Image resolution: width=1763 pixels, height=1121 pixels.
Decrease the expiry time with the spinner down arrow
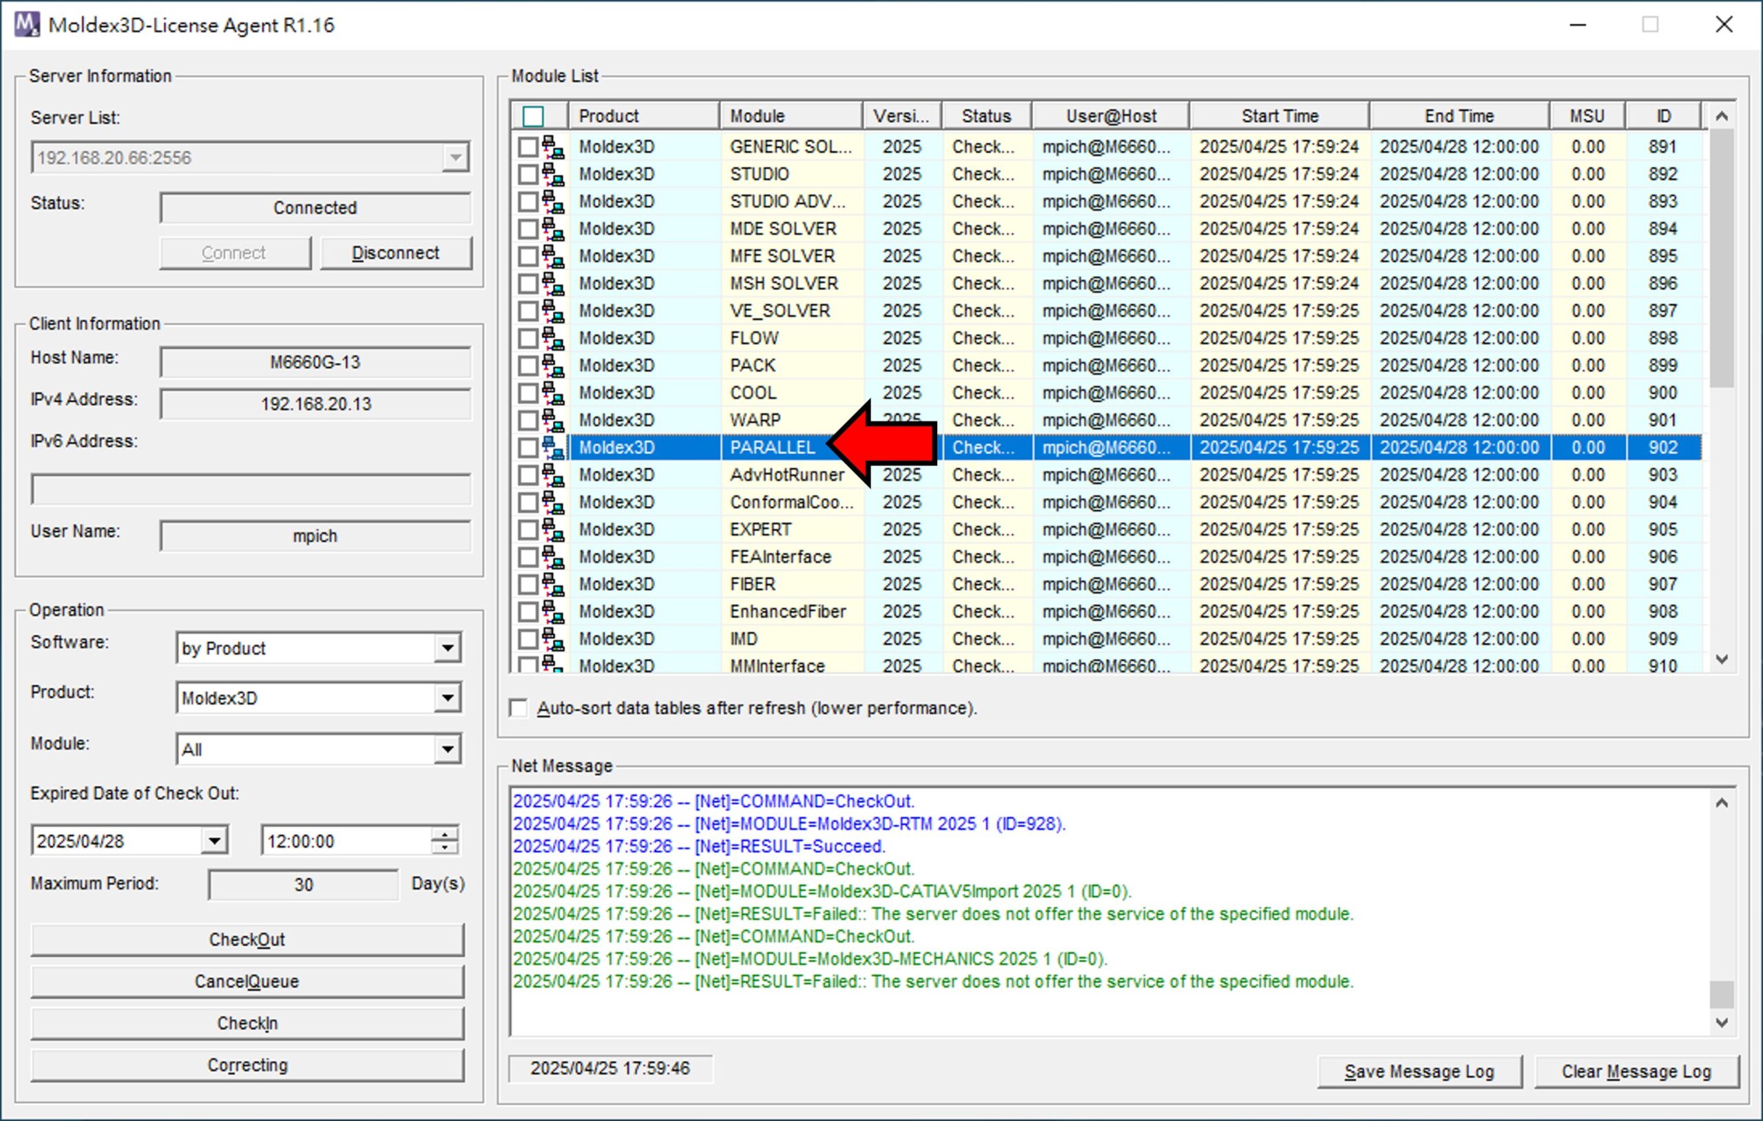click(x=444, y=847)
